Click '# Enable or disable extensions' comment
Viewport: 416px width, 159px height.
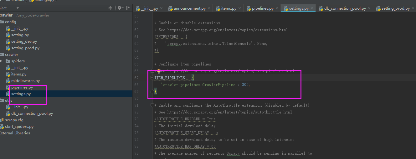coord(187,23)
